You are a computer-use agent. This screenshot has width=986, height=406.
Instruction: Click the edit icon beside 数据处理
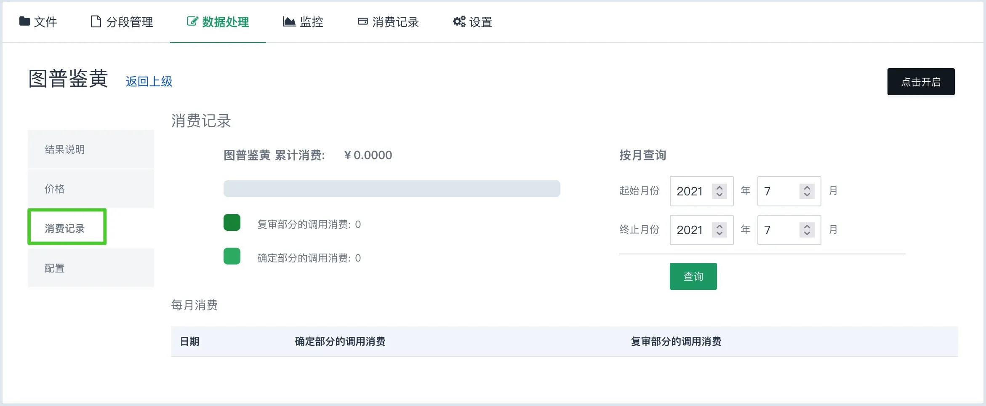[x=192, y=21]
